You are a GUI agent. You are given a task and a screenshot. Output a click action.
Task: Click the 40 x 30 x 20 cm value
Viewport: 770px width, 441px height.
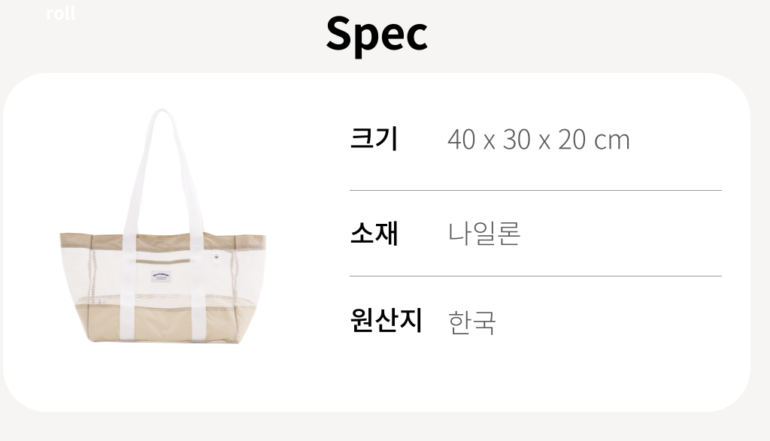pyautogui.click(x=538, y=140)
